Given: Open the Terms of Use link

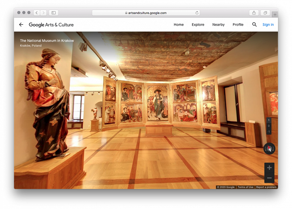Looking at the screenshot, I should tap(245, 187).
